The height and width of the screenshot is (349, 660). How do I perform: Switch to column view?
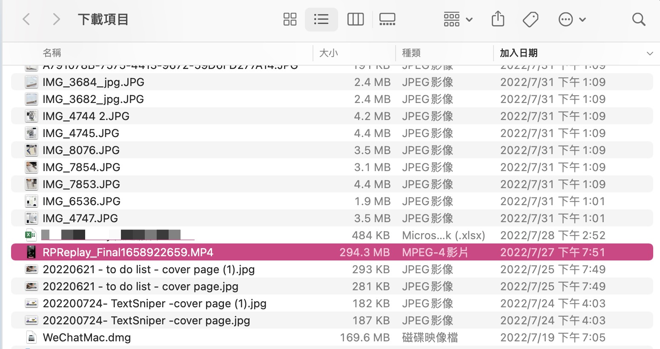(356, 19)
